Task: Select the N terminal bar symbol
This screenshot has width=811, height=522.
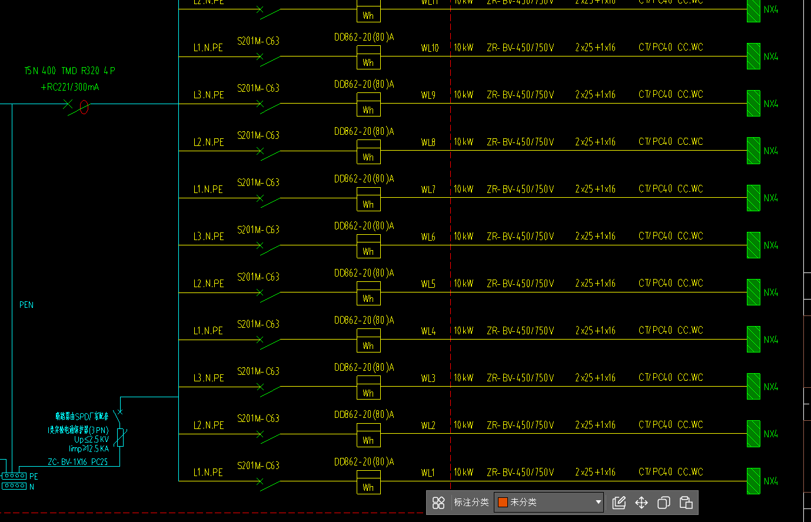Action: click(14, 486)
